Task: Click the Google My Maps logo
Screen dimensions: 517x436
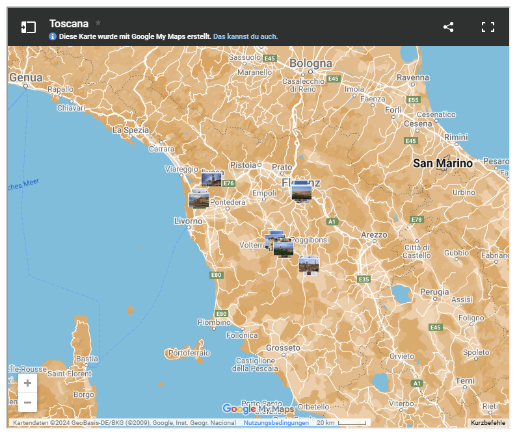Action: coord(258,409)
